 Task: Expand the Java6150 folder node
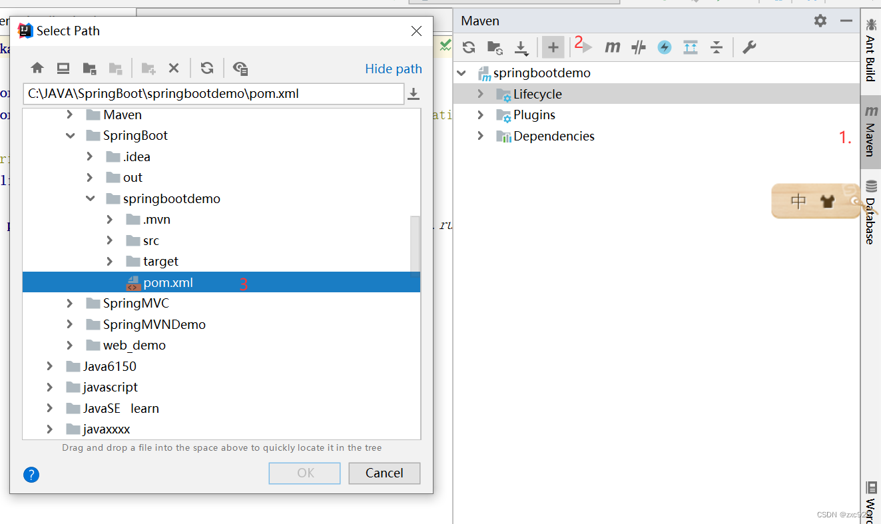pos(50,366)
